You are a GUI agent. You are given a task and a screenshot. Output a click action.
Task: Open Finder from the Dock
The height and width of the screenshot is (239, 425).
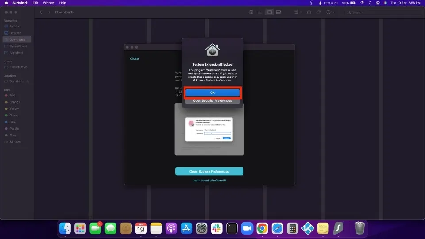pos(65,228)
